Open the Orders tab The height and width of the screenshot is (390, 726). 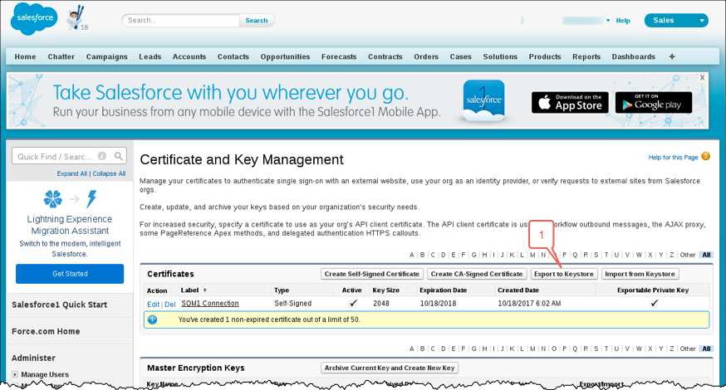click(x=426, y=56)
